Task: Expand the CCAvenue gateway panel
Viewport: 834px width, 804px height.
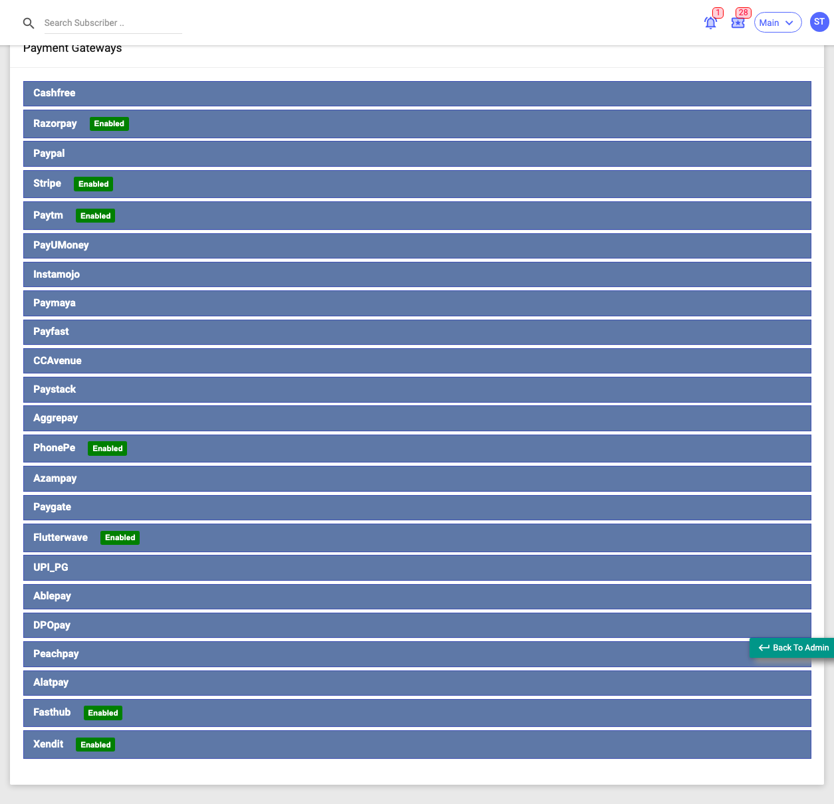Action: pyautogui.click(x=417, y=361)
